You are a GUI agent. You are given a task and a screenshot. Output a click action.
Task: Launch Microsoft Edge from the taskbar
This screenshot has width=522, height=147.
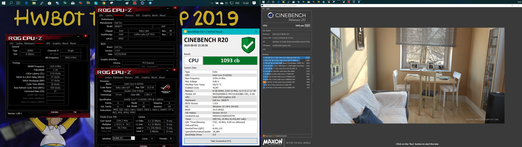26,3
